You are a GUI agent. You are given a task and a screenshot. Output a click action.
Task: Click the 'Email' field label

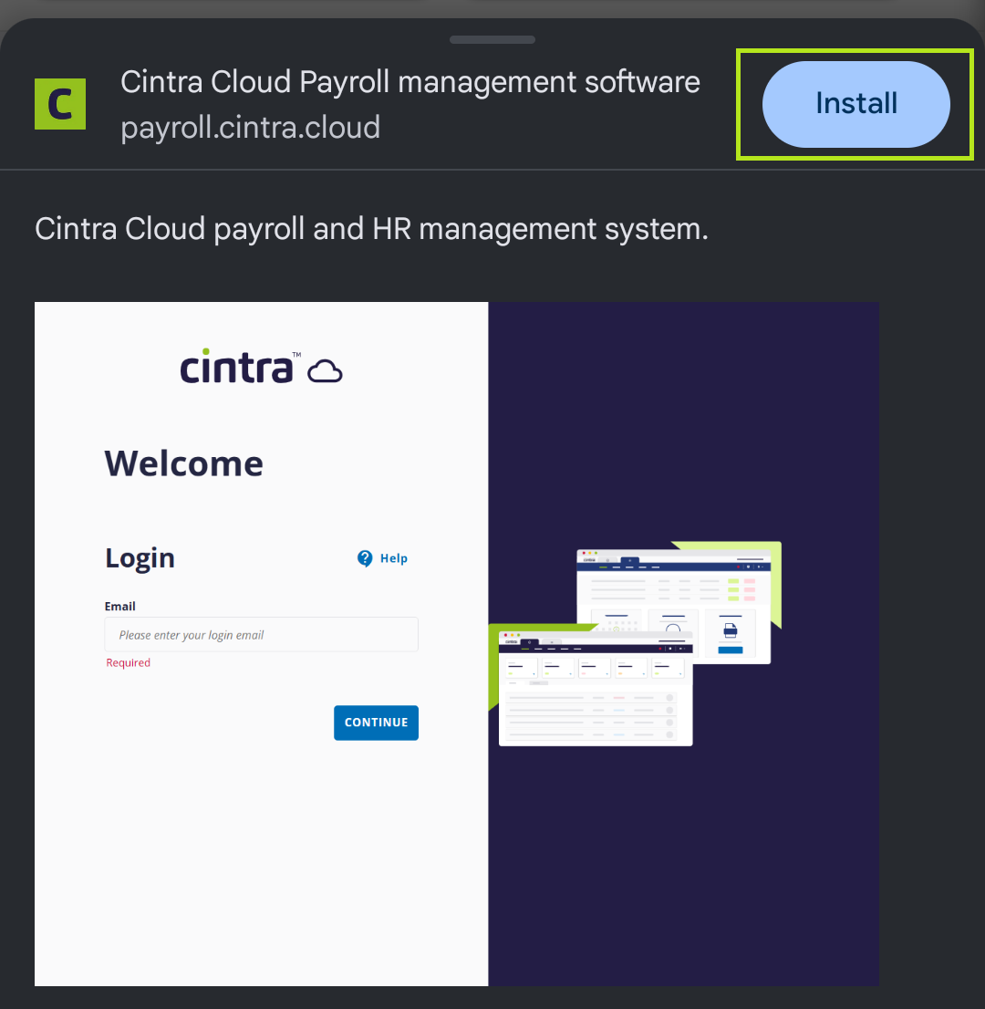[120, 606]
